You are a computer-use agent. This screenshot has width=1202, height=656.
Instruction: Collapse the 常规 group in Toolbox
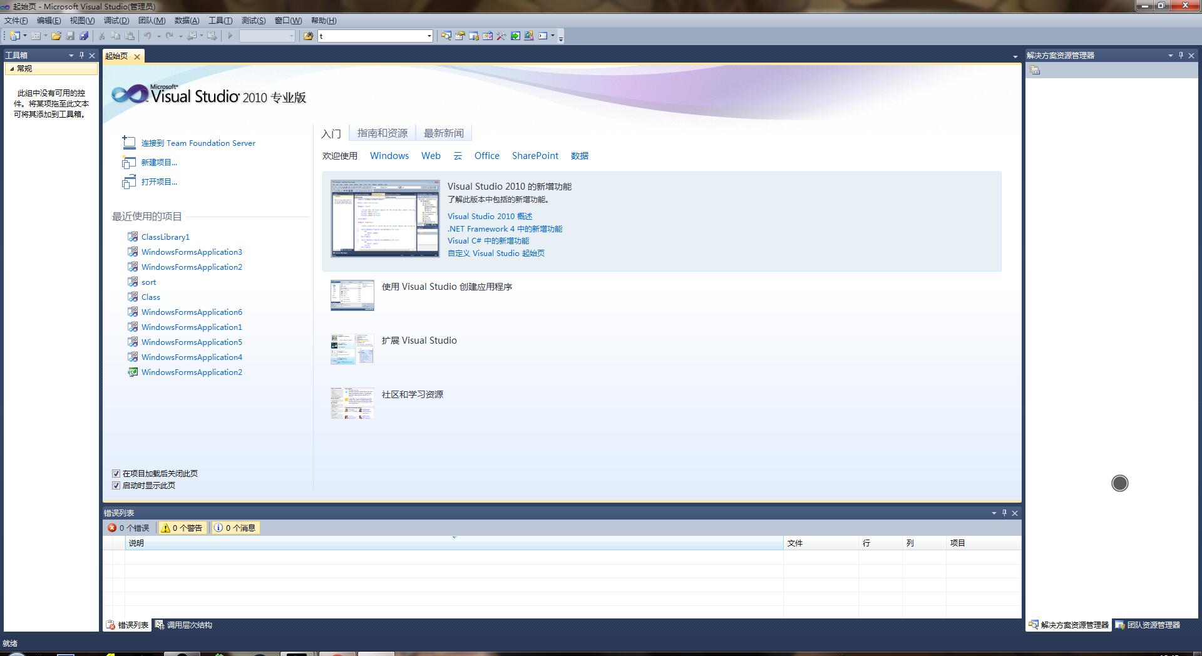click(12, 69)
